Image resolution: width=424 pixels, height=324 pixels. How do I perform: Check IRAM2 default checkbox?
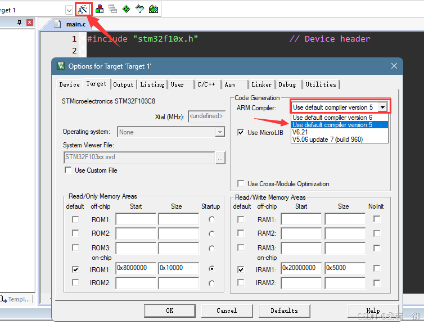coord(241,282)
